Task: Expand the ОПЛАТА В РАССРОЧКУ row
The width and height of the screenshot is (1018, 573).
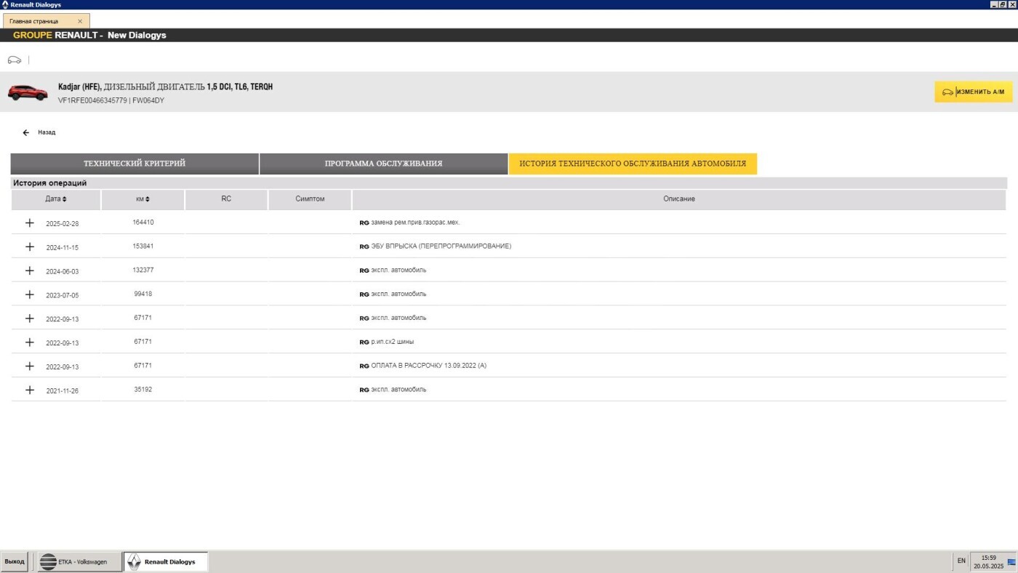Action: [30, 366]
